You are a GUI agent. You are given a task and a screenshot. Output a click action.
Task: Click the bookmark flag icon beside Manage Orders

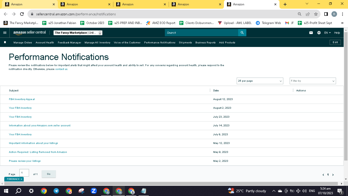tap(5, 42)
